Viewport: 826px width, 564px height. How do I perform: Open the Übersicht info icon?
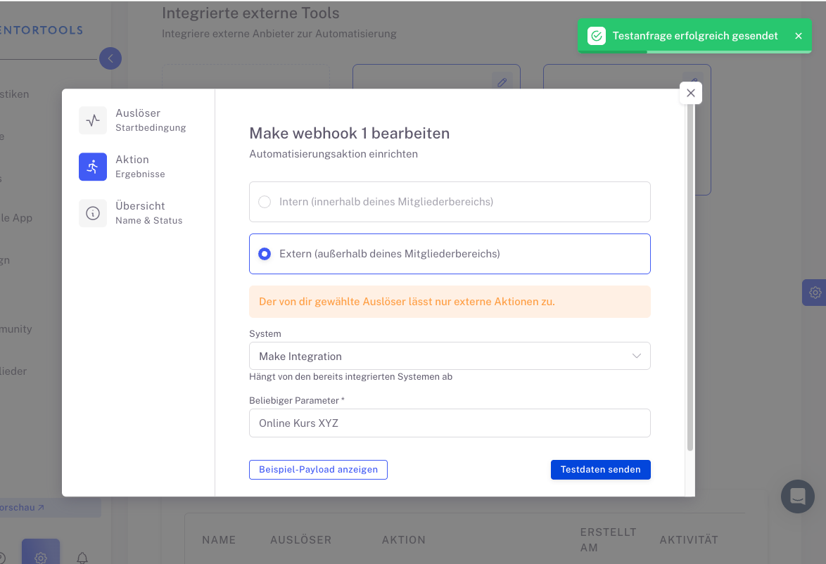click(x=93, y=213)
